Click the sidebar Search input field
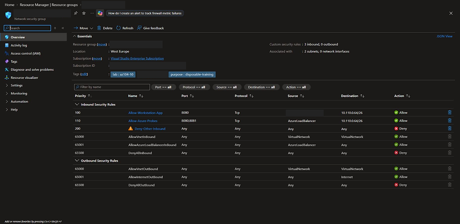This screenshot has width=460, height=224. click(27, 28)
